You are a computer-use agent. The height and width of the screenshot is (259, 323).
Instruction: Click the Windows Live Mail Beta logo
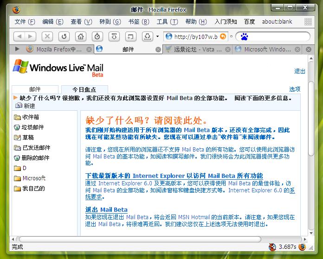point(58,68)
